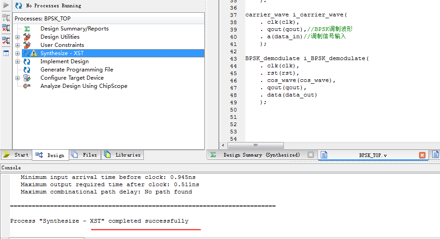440x239 pixels.
Task: Select the BPSK_TOP.v editor tab
Action: coord(373,155)
